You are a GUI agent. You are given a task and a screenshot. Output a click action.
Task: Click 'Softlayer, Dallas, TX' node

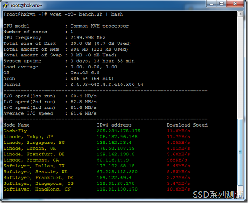coord(34,166)
